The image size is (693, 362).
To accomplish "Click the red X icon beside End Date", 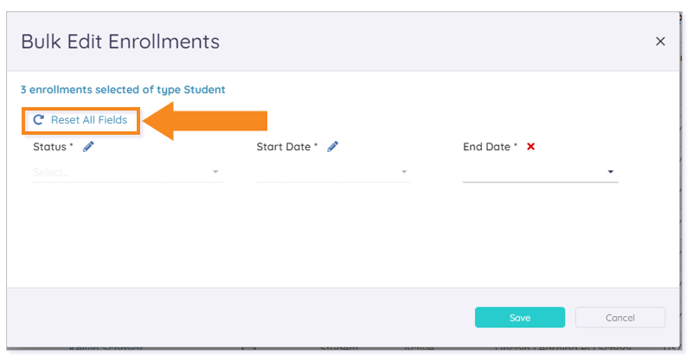I will coord(531,147).
